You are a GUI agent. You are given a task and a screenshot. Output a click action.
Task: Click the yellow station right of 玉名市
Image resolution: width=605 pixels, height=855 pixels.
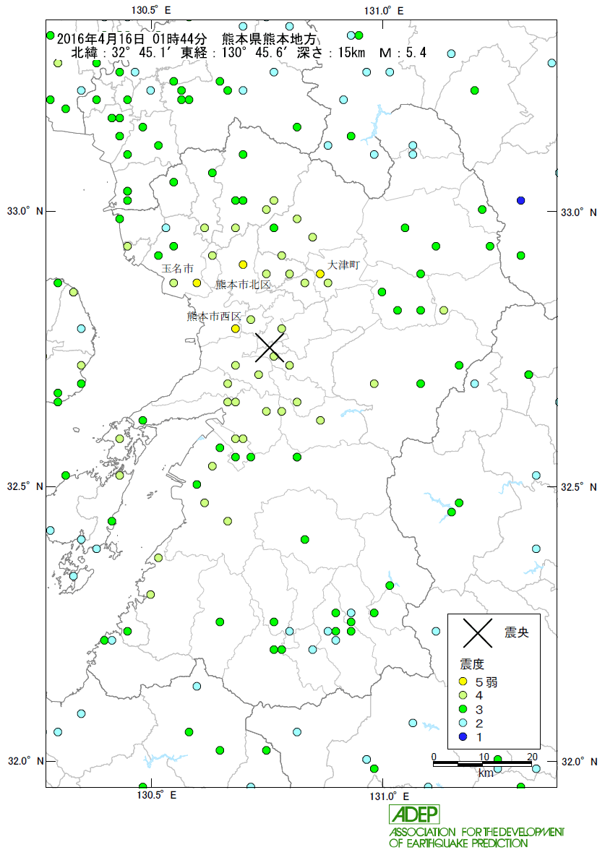[197, 283]
